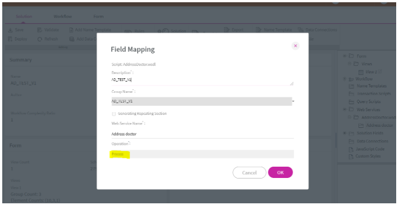Click Element Counts: (10,3,1) text
Viewport: 399px width, 205px height.
point(35,200)
